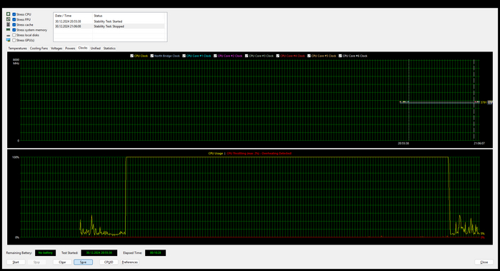The image size is (500, 271).
Task: Click the 20:55:38 time marker on clocks graph
Action: coord(404,143)
